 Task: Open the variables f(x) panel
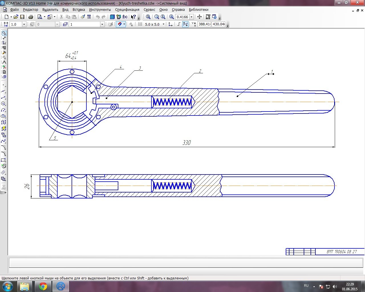pyautogui.click(x=125, y=17)
